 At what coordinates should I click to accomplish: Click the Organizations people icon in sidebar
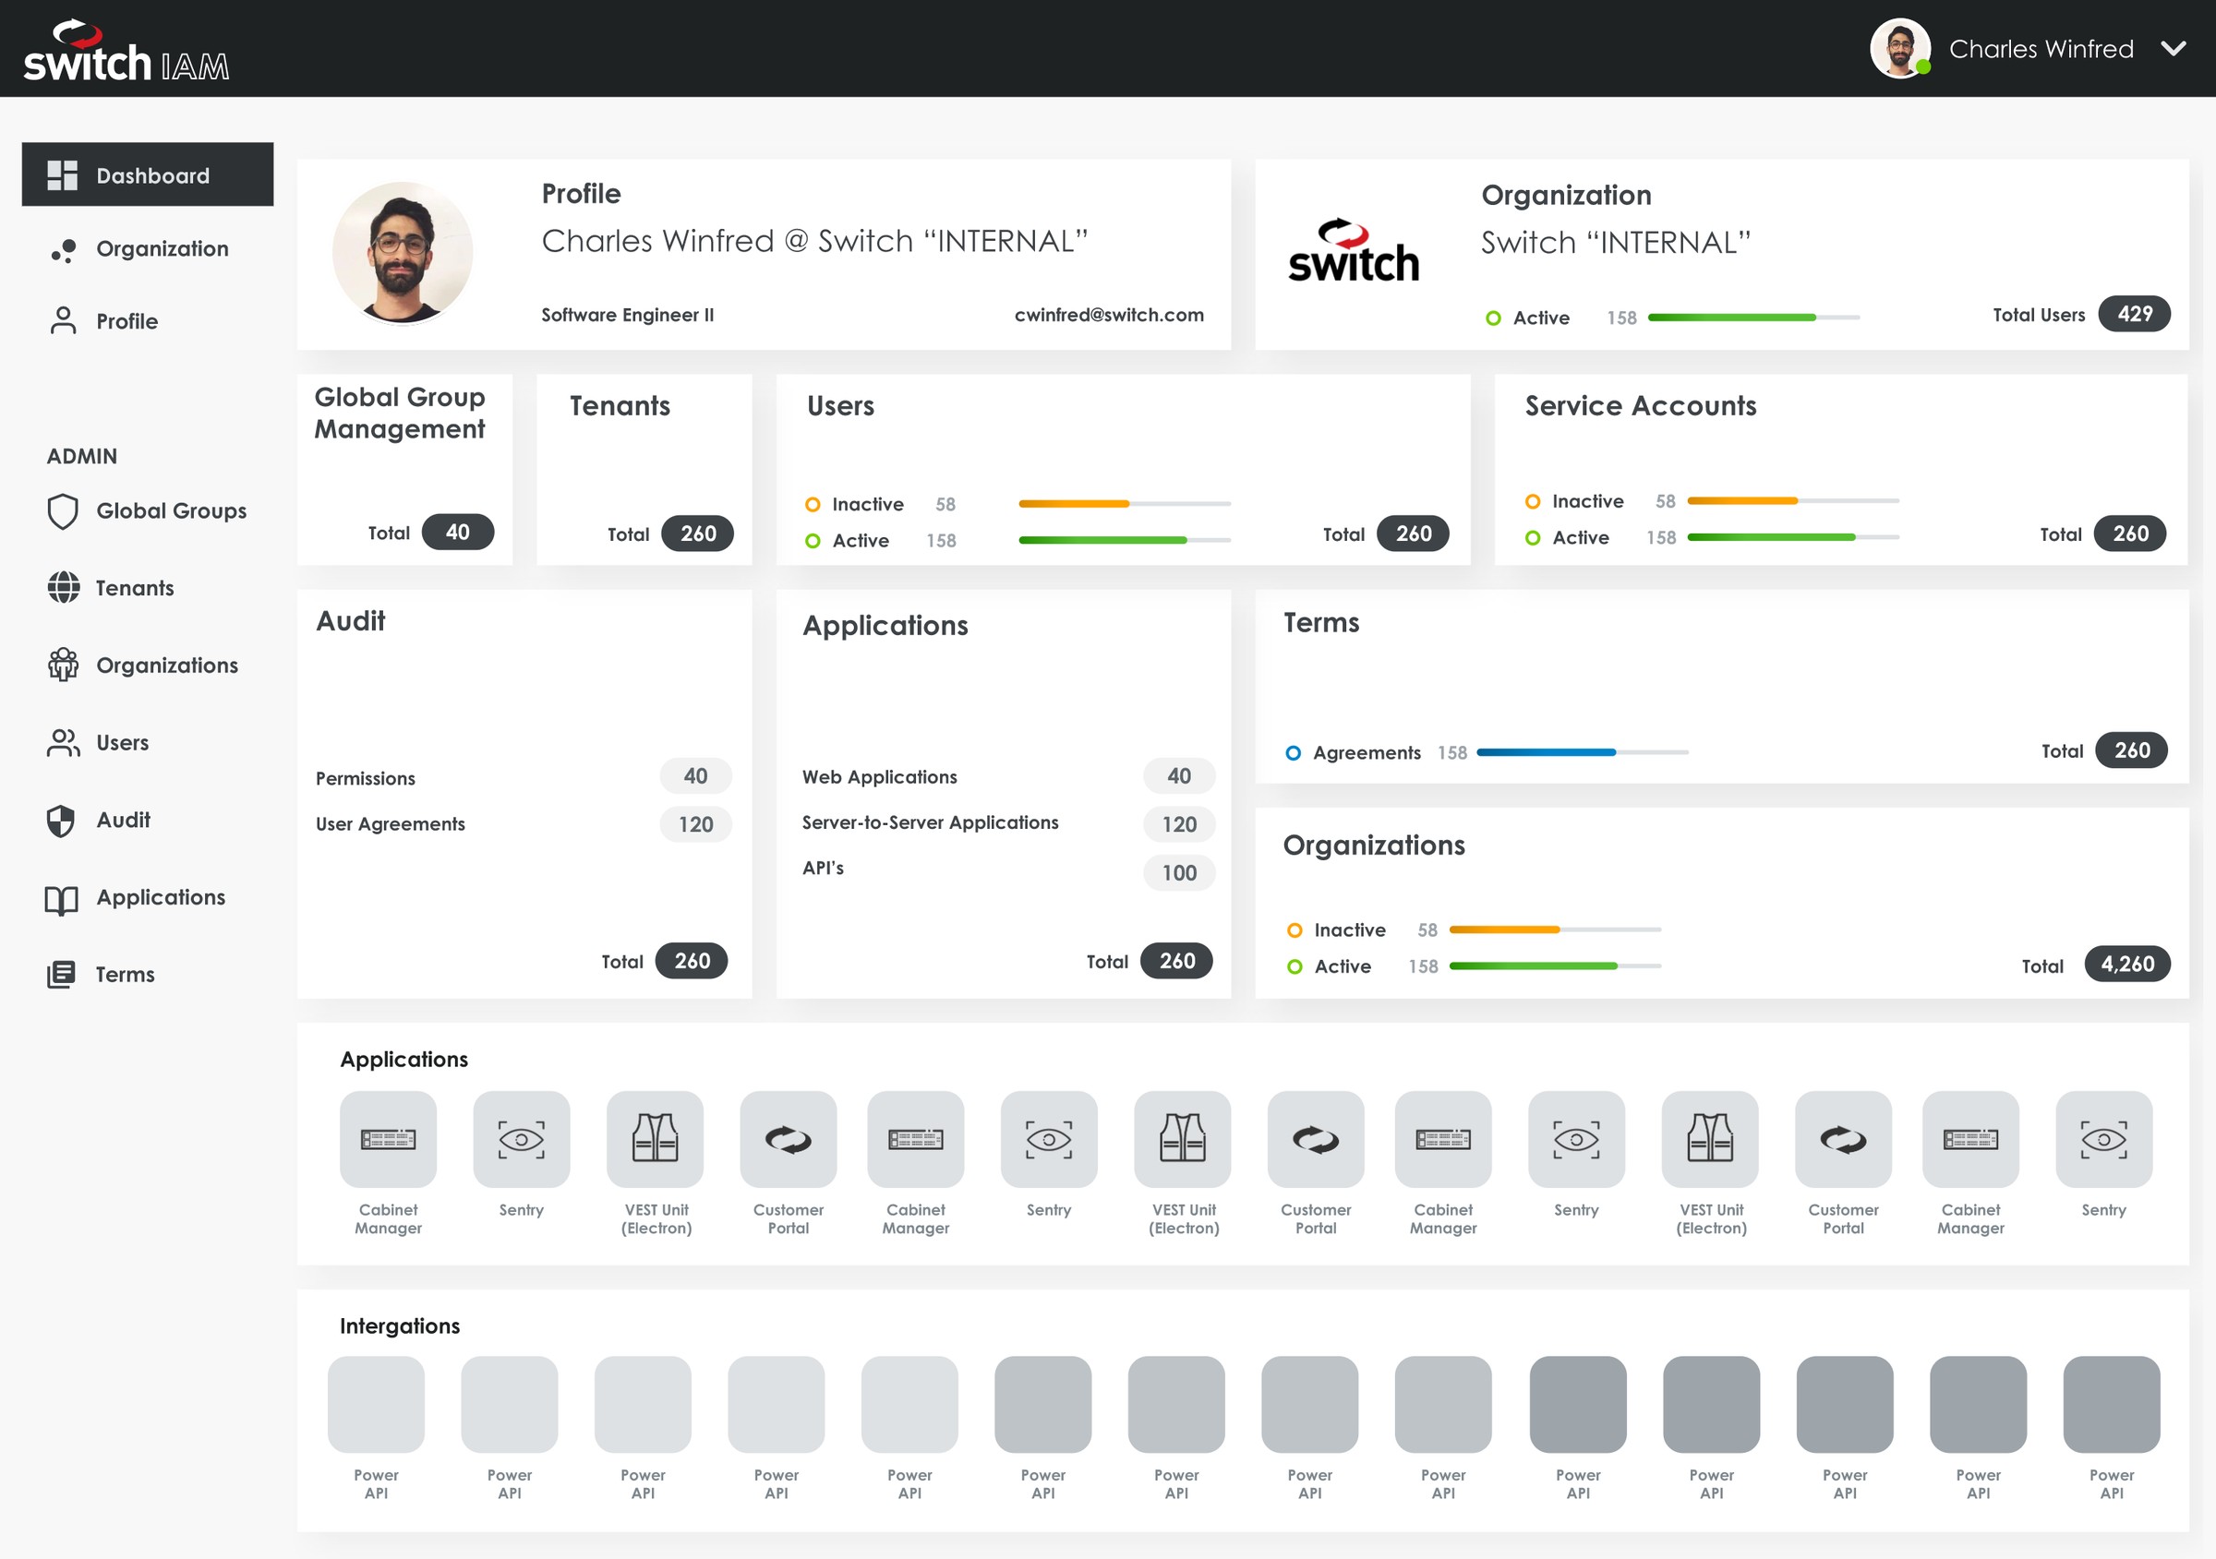64,665
